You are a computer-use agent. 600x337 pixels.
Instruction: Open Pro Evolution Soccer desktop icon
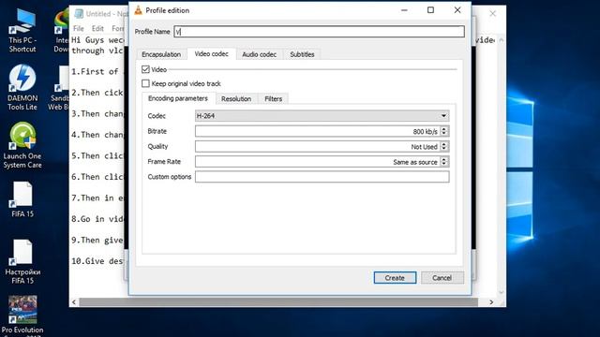tap(22, 315)
